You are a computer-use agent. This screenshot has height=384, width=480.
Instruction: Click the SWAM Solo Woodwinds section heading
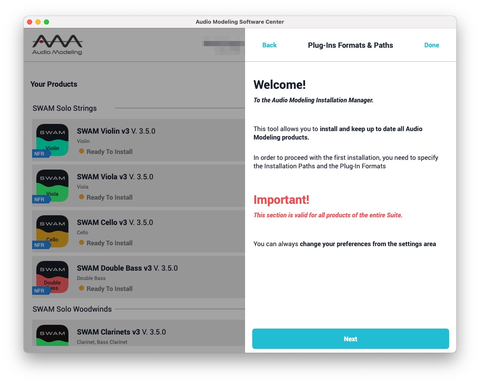point(72,309)
